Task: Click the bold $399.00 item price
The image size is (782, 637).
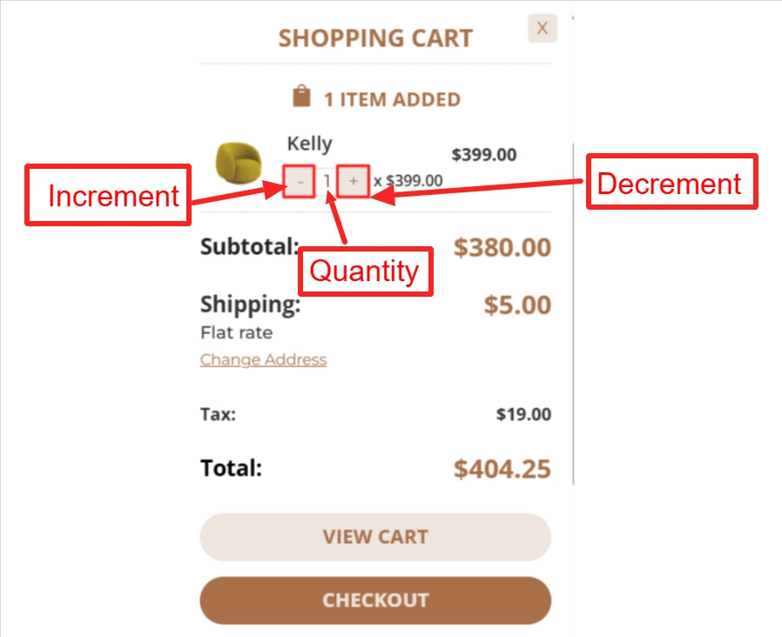Action: 484,155
